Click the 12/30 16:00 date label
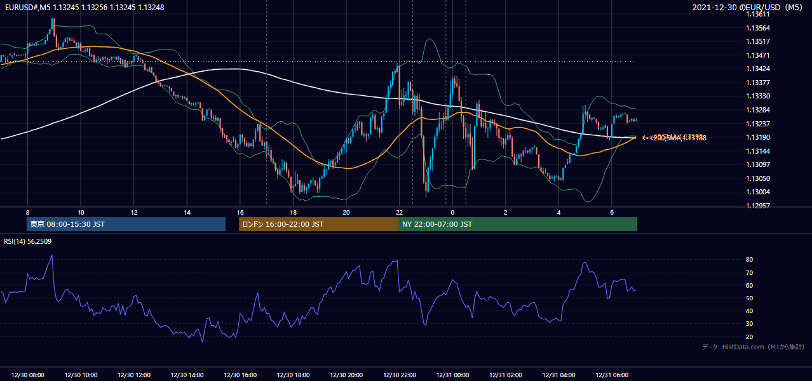The image size is (812, 381). click(x=240, y=375)
